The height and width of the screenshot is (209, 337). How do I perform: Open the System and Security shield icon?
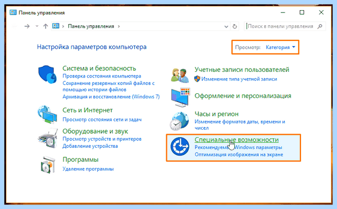[x=47, y=74]
